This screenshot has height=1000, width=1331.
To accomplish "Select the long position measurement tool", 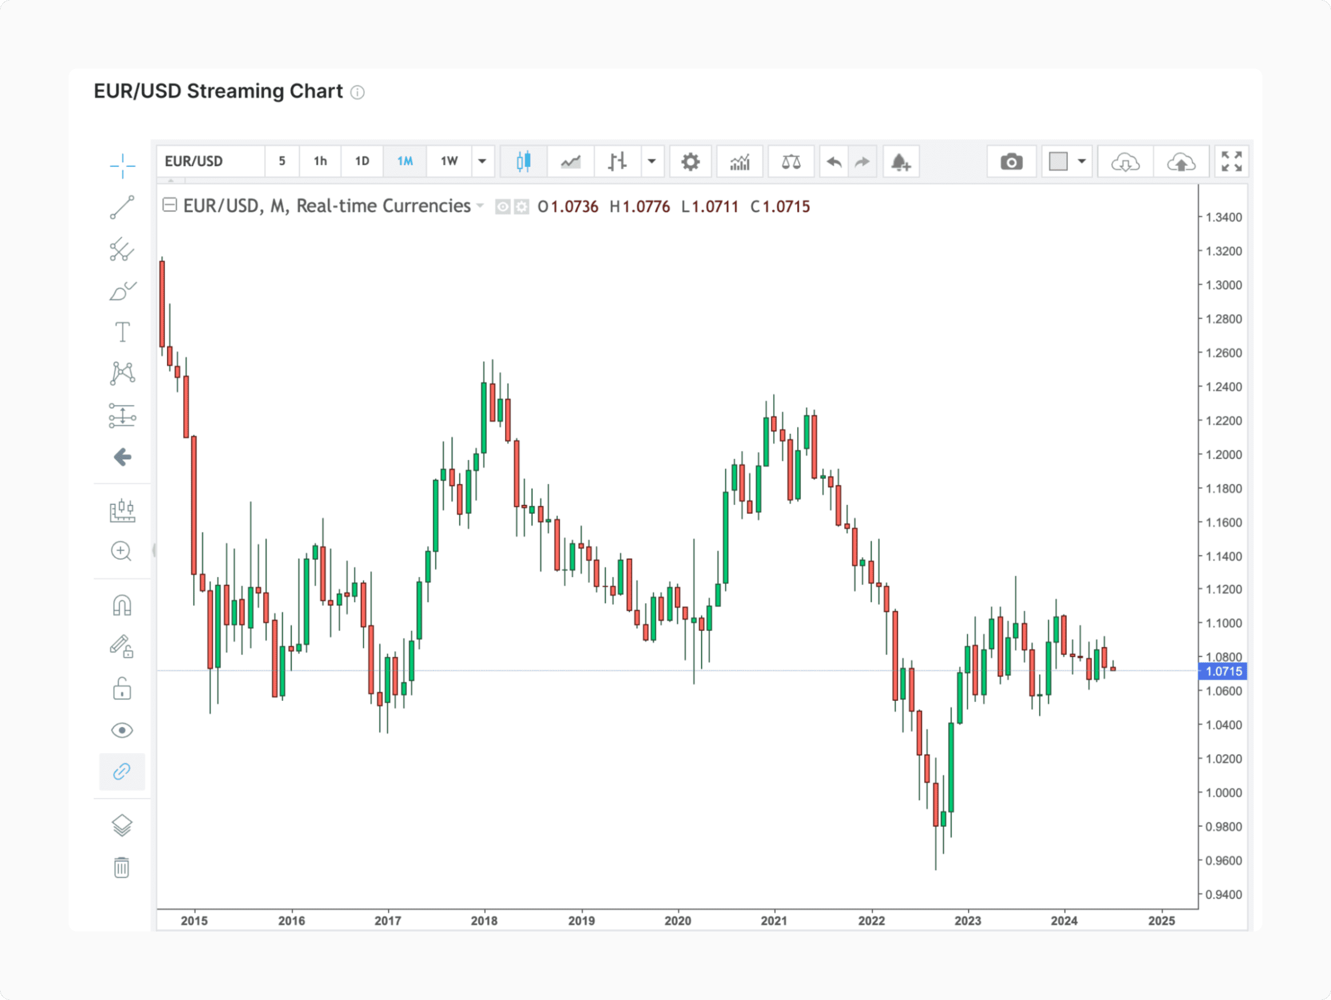I will pyautogui.click(x=122, y=415).
